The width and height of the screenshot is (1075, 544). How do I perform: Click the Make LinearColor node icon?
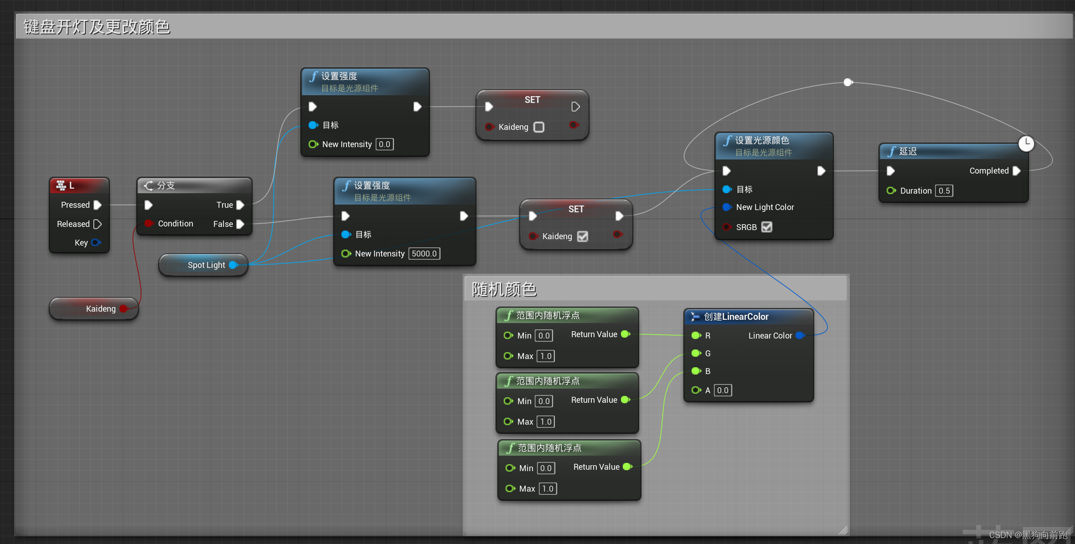click(x=695, y=317)
